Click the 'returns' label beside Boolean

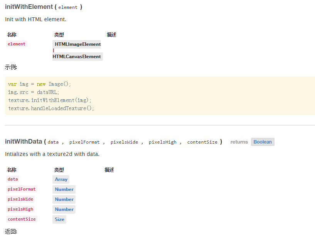239,142
